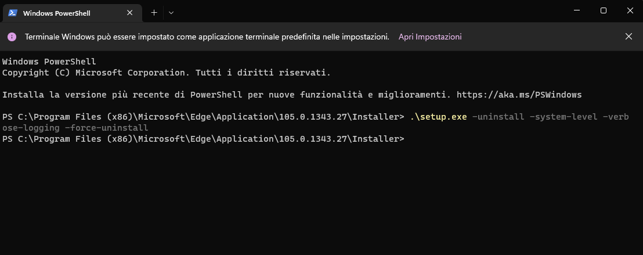Viewport: 643px width, 255px height.
Task: Dismiss the default terminal notification bar
Action: pyautogui.click(x=628, y=36)
